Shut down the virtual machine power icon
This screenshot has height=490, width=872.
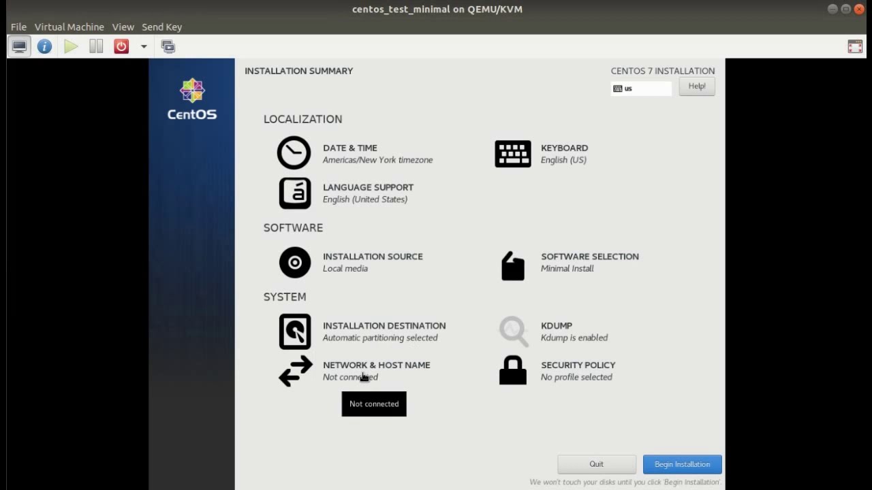tap(121, 46)
